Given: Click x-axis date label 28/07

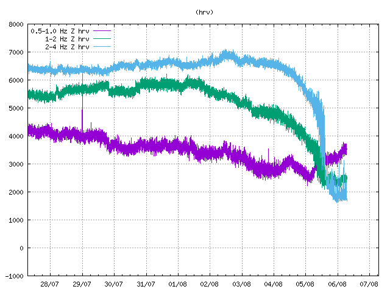Looking at the screenshot, I should tap(49, 284).
